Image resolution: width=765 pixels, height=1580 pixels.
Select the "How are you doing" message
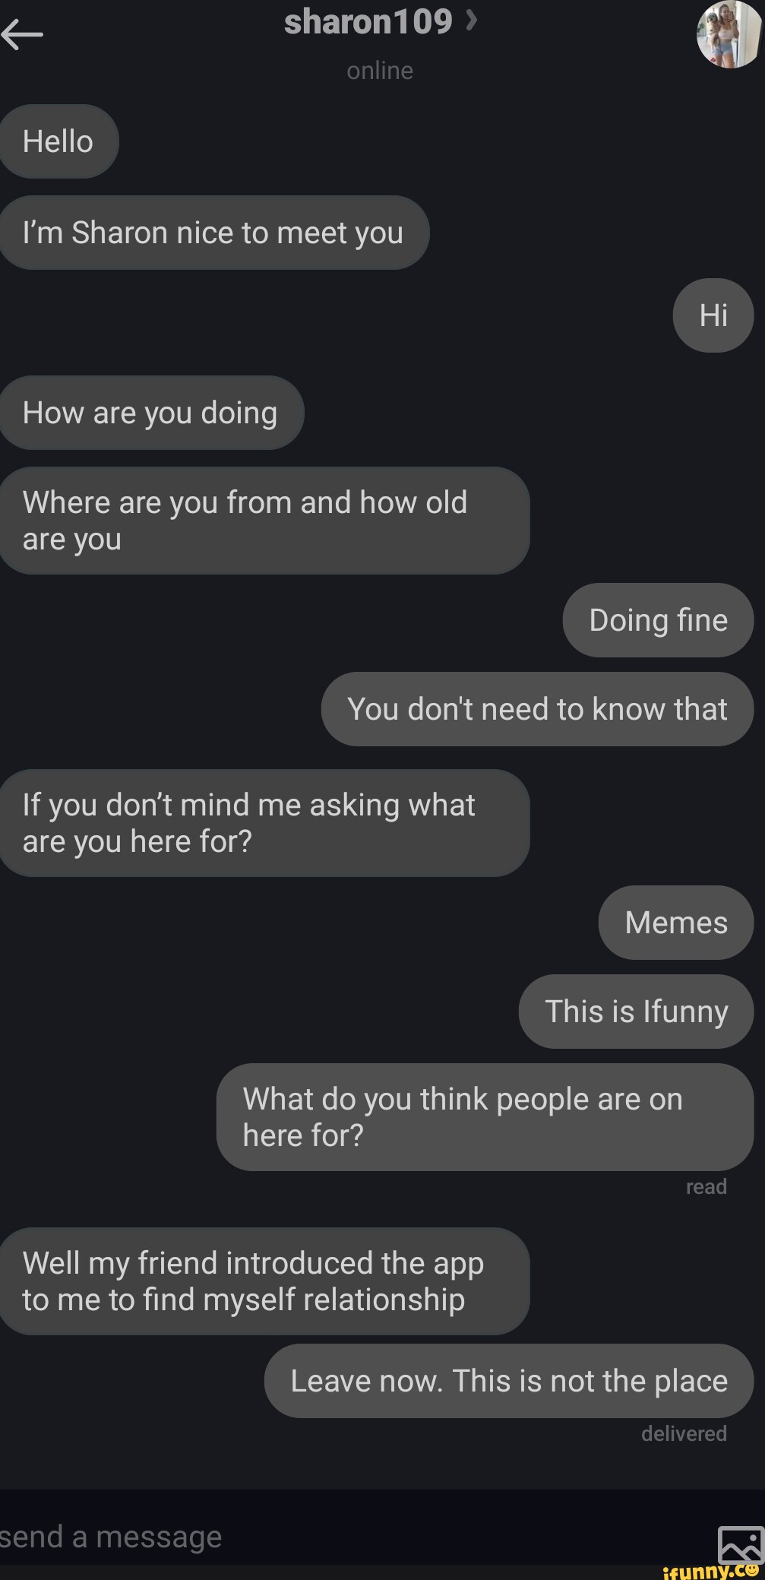click(x=150, y=413)
